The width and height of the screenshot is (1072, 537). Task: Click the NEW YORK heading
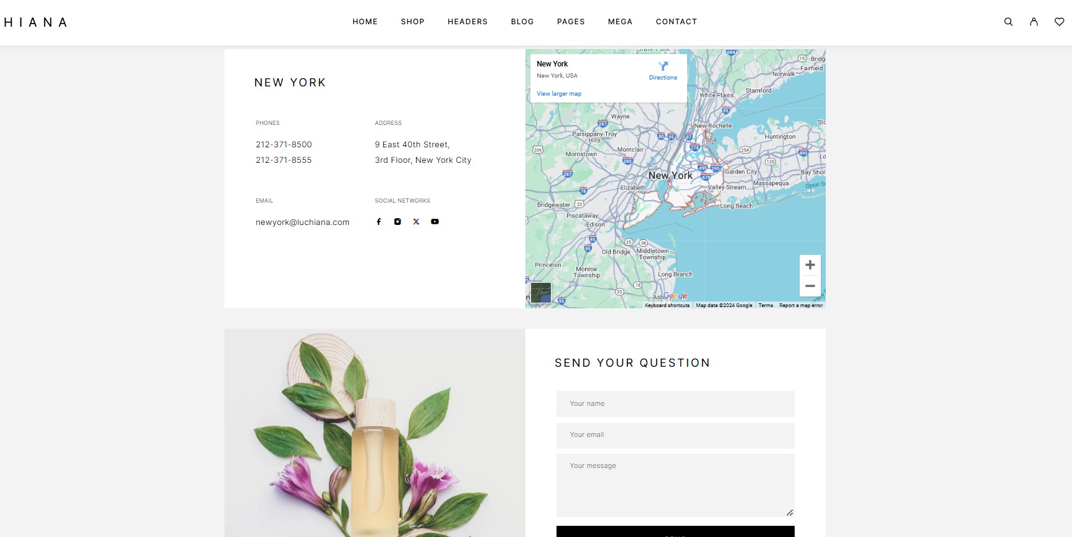[x=290, y=83]
